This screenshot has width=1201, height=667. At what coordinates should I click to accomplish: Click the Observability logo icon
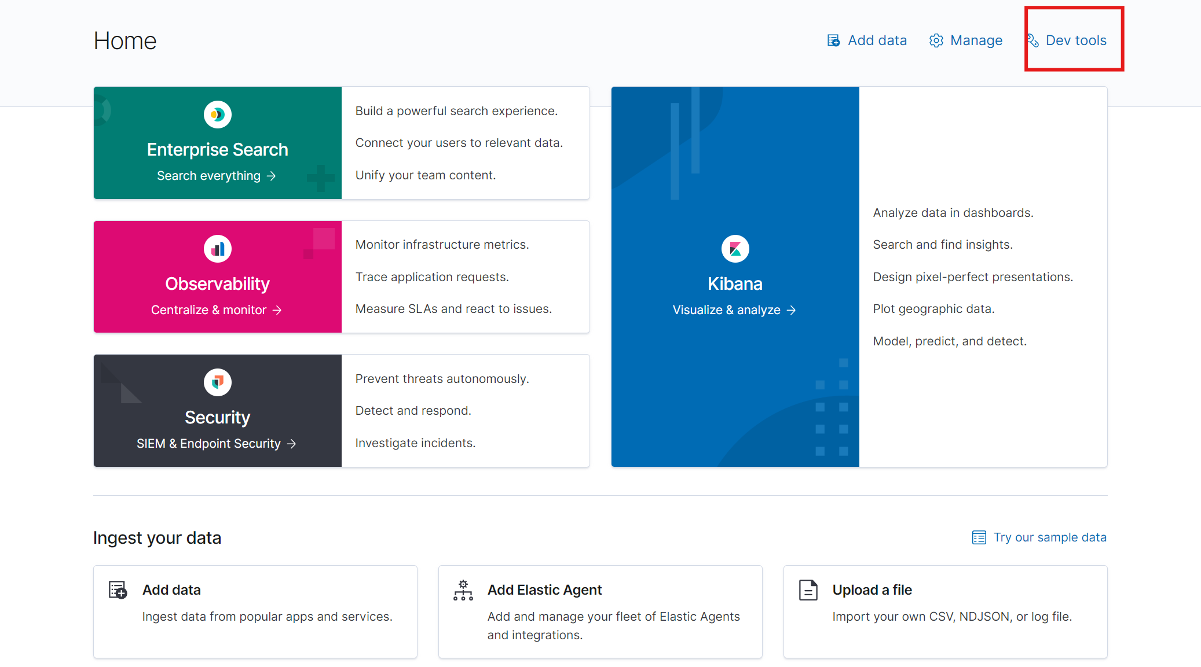tap(218, 249)
